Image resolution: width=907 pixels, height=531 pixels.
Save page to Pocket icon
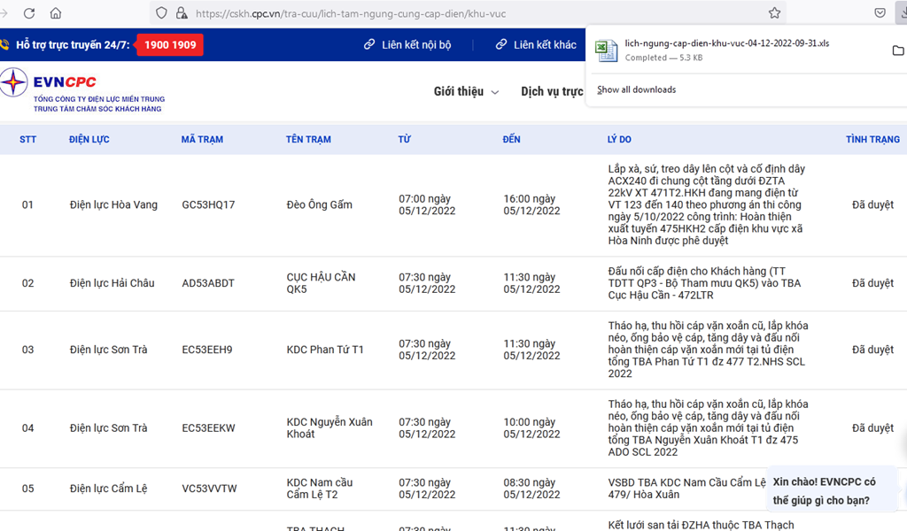click(x=880, y=13)
